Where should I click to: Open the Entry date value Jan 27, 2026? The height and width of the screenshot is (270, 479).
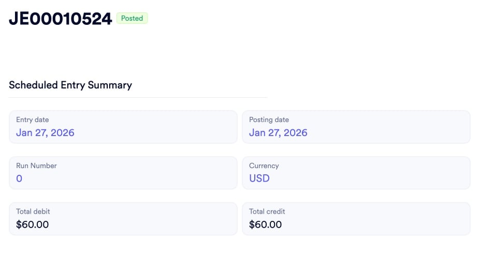45,132
